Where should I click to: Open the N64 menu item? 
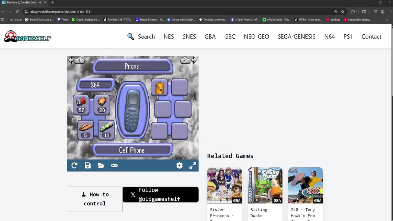coord(329,37)
